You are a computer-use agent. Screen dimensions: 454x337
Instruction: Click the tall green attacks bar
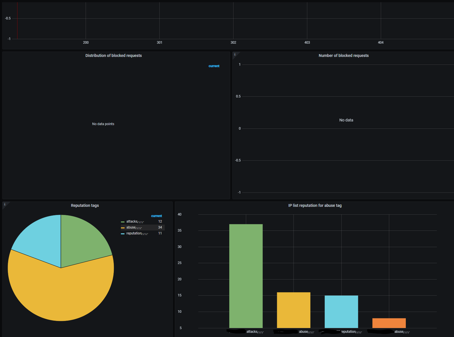point(246,276)
